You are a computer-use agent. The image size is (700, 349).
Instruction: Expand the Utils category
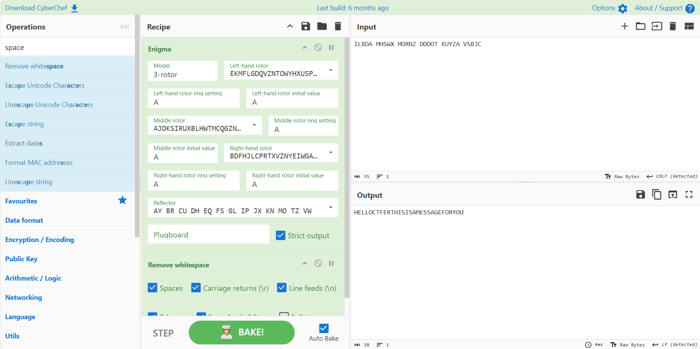pyautogui.click(x=68, y=336)
